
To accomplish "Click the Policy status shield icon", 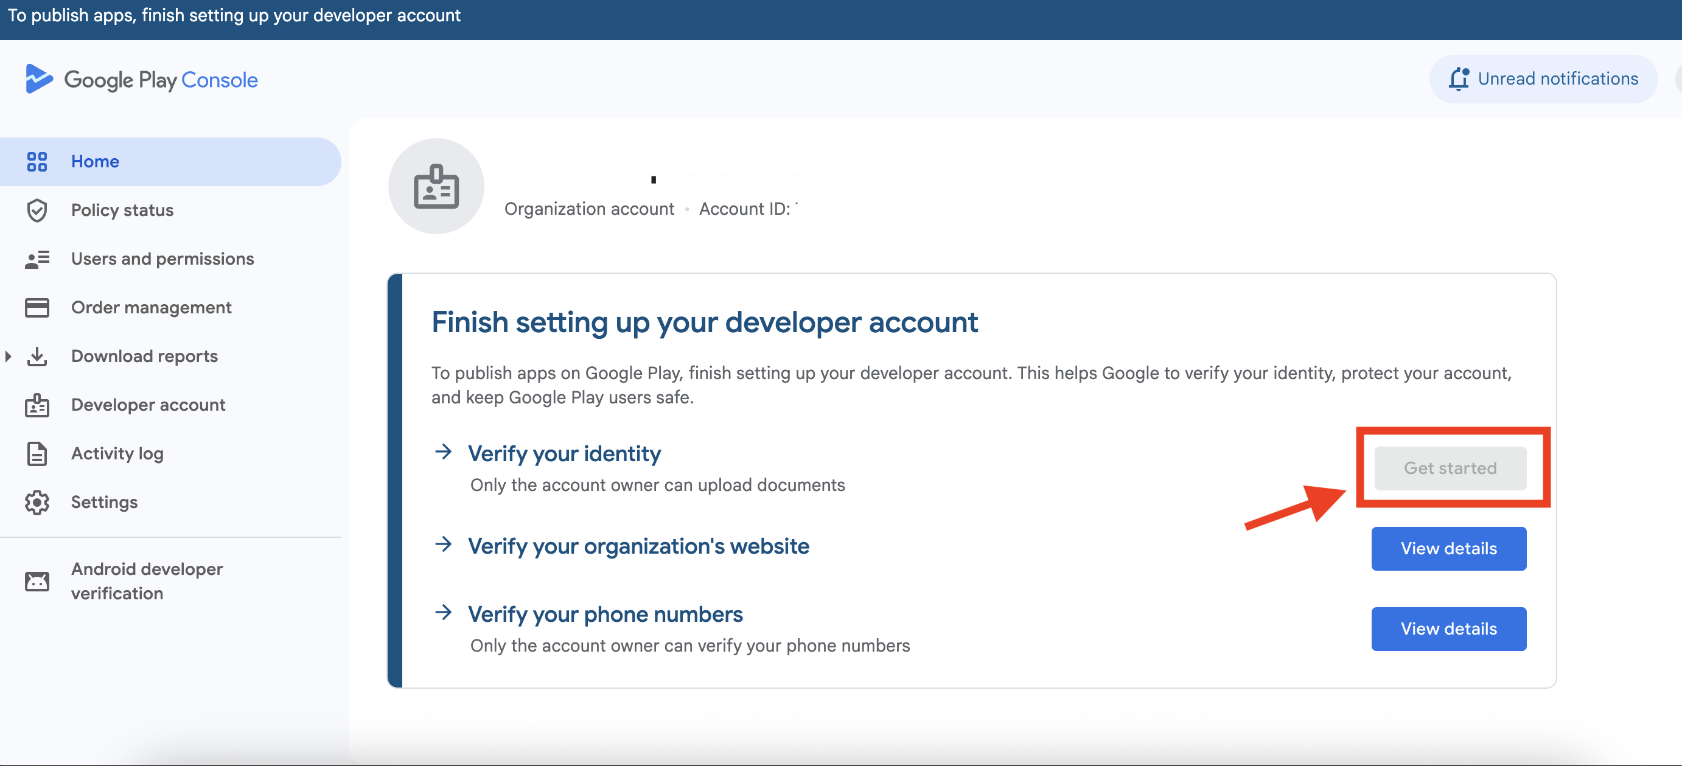I will point(37,211).
